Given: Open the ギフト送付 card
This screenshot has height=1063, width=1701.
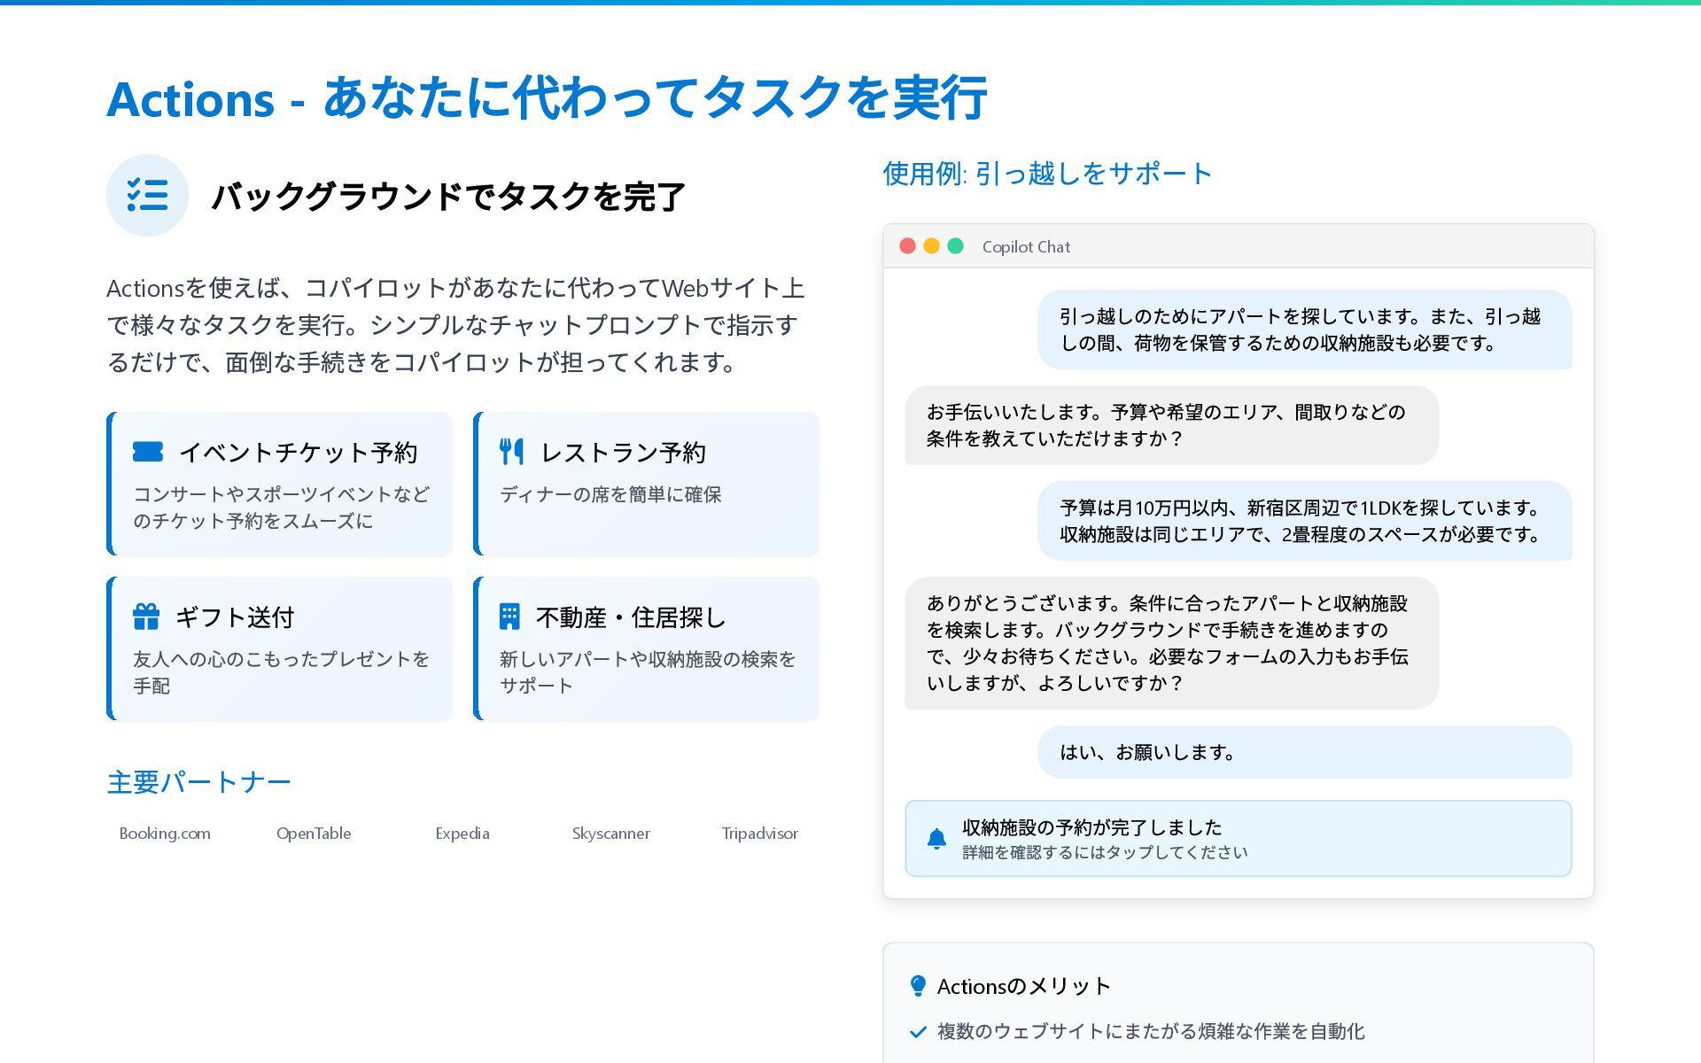Looking at the screenshot, I should click(280, 648).
